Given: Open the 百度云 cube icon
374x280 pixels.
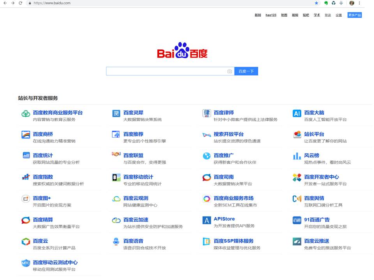Looking at the screenshot, I should [26, 241].
